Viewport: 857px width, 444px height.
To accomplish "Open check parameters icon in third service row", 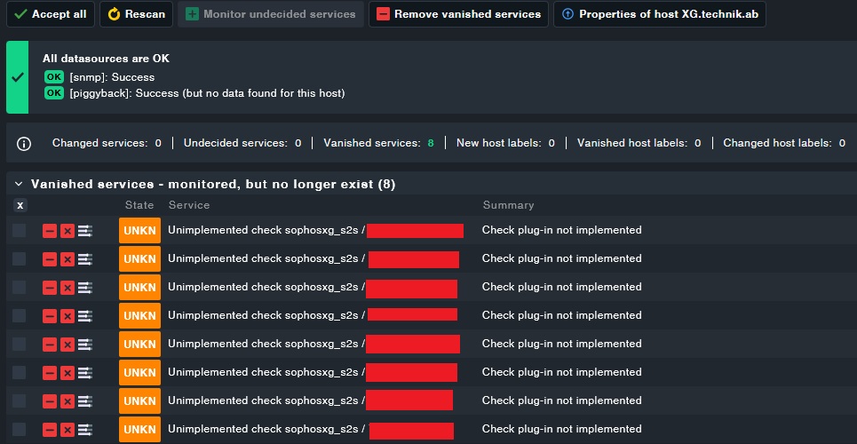I will pyautogui.click(x=85, y=288).
